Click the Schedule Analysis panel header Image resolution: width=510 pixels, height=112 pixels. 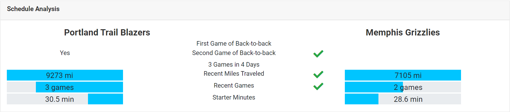[255, 10]
